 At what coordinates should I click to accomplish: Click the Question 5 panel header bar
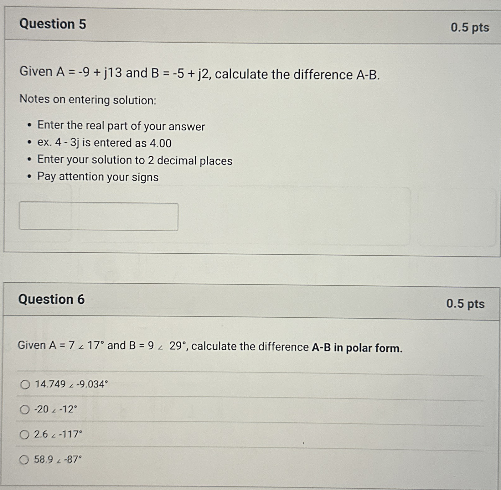coord(250,24)
